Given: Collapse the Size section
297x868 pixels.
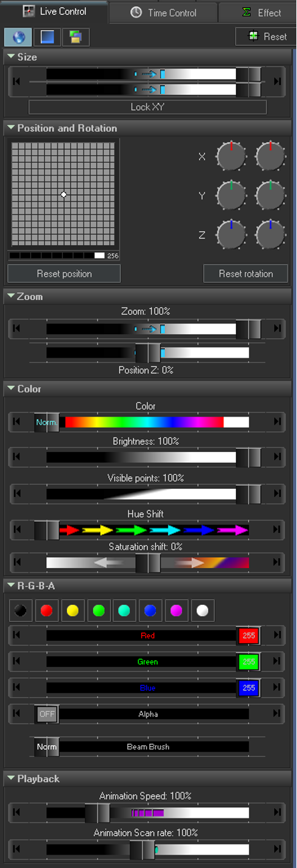Looking at the screenshot, I should [10, 58].
